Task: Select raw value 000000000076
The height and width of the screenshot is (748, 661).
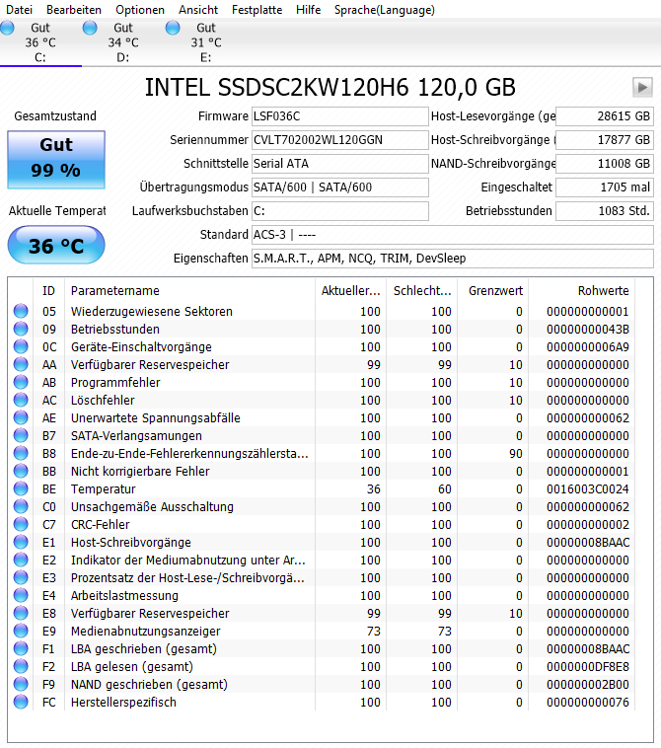Action: (588, 703)
